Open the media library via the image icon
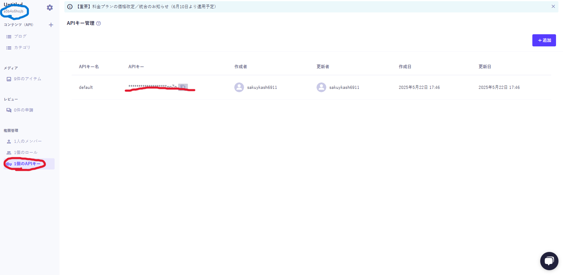This screenshot has height=275, width=563. coord(9,79)
